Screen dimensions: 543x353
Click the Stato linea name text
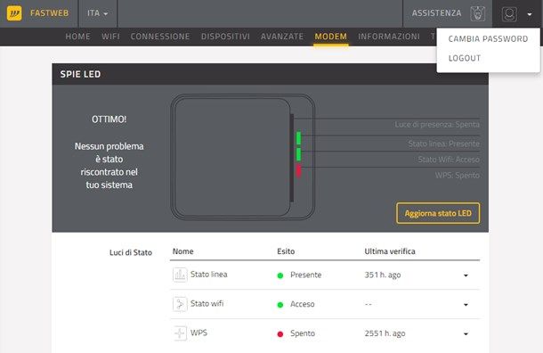tap(209, 275)
